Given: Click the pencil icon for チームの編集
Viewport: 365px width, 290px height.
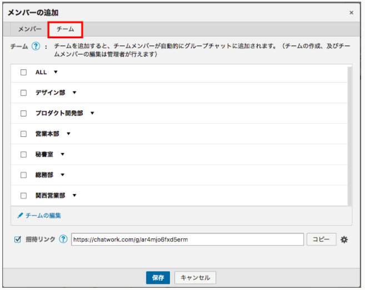Looking at the screenshot, I should [20, 215].
